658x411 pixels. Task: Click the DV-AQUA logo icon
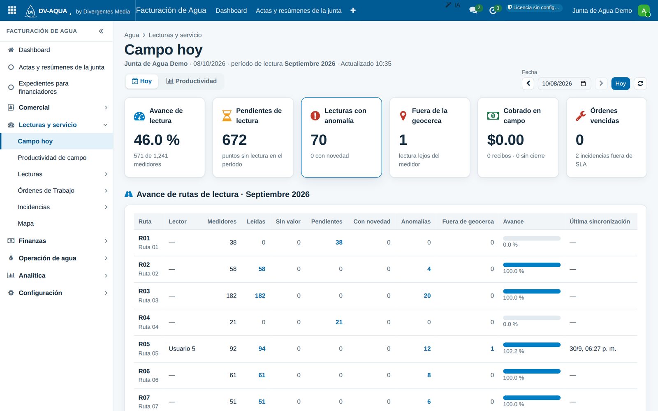pyautogui.click(x=30, y=11)
